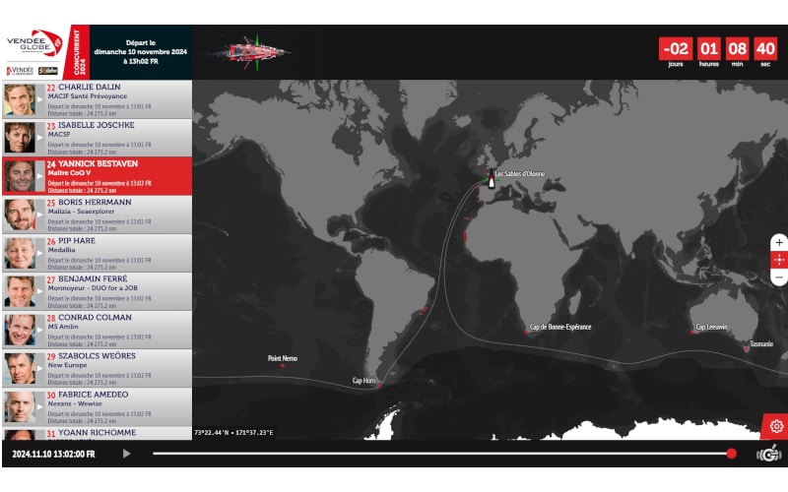Select skipper Szabolcs Weöres's photo
The width and height of the screenshot is (788, 492).
click(20, 368)
